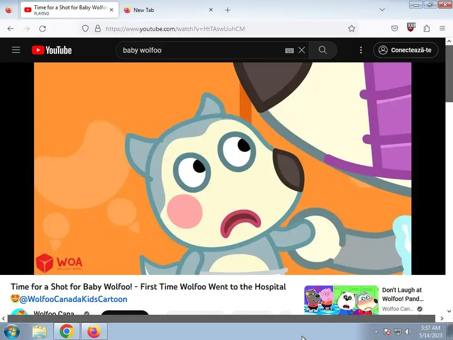Run search with the magnifier button
Viewport: 453px width, 340px height.
click(322, 50)
